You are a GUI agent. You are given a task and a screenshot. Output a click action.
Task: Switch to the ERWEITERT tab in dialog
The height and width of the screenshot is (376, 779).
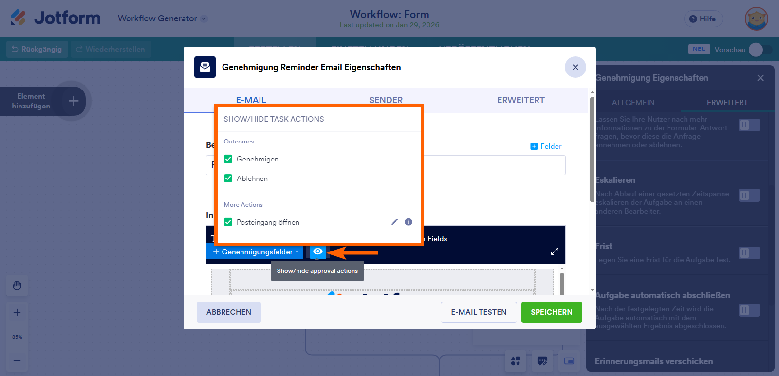click(520, 100)
